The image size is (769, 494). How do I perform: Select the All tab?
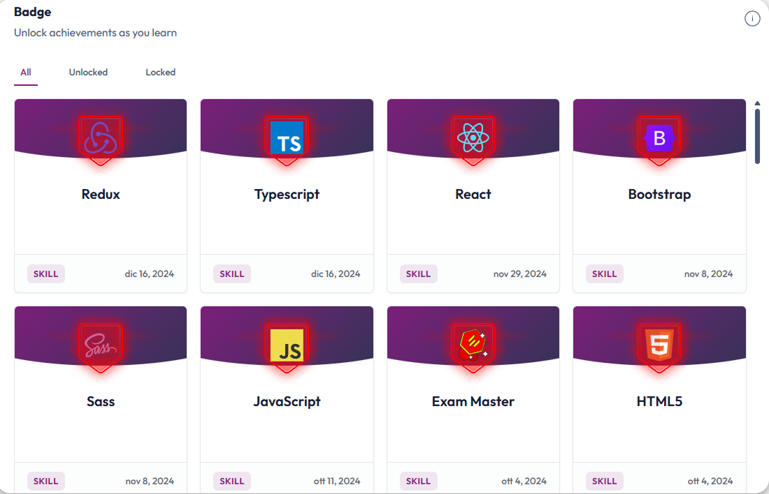click(x=25, y=73)
